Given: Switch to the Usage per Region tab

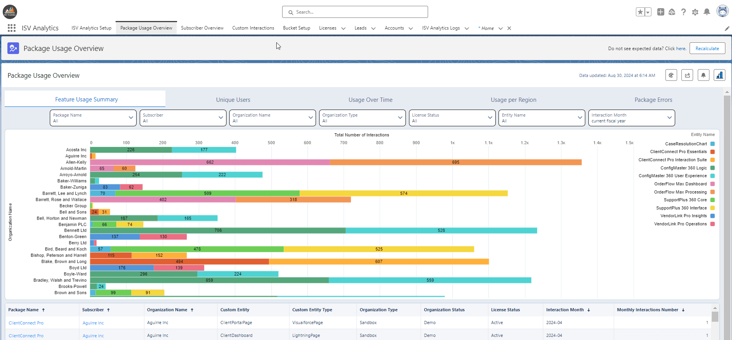Looking at the screenshot, I should tap(513, 100).
